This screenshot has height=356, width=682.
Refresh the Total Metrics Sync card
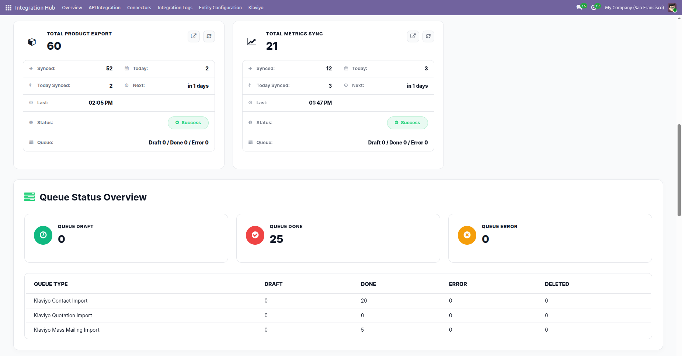(x=428, y=36)
